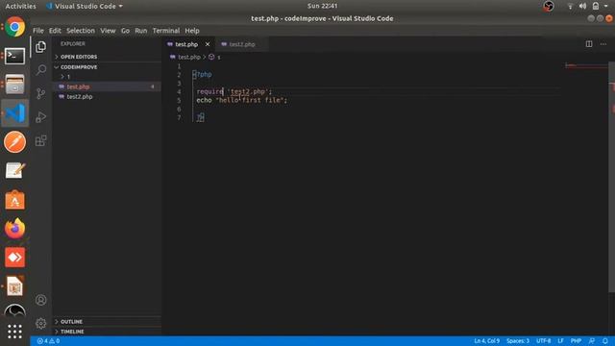615x346 pixels.
Task: Open Activities overview
Action: pos(20,7)
